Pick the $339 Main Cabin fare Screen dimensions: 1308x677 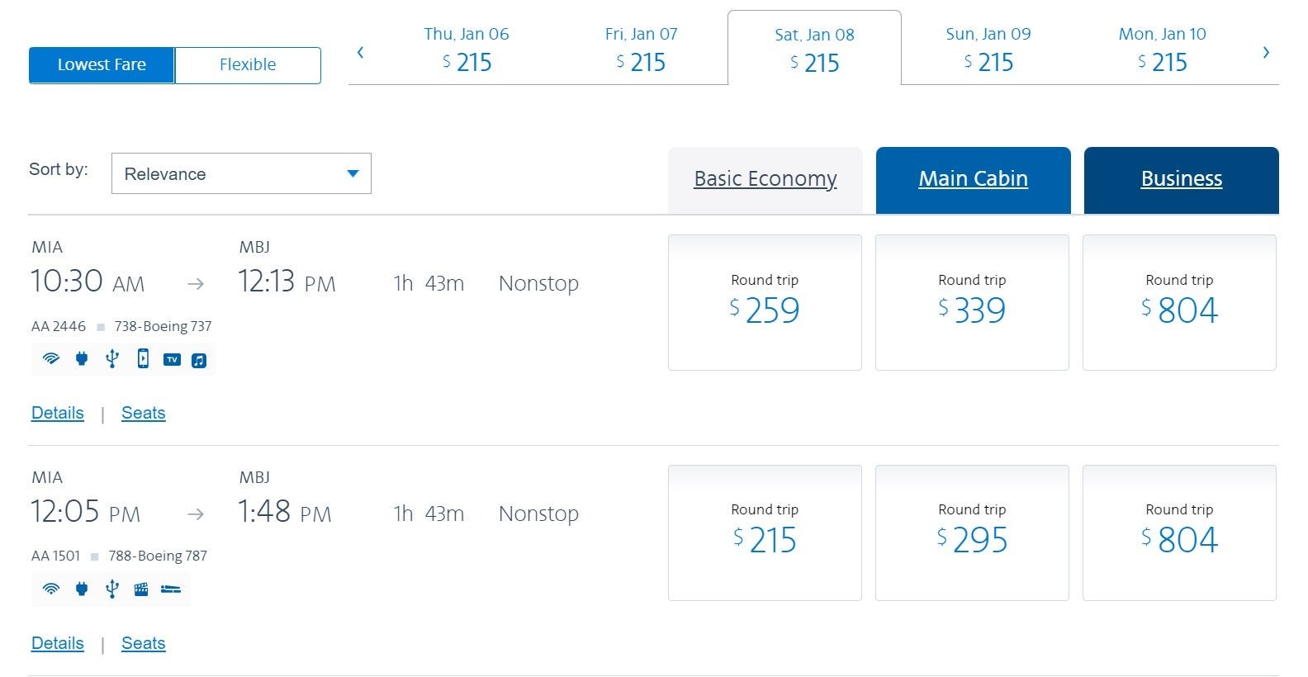click(x=972, y=302)
